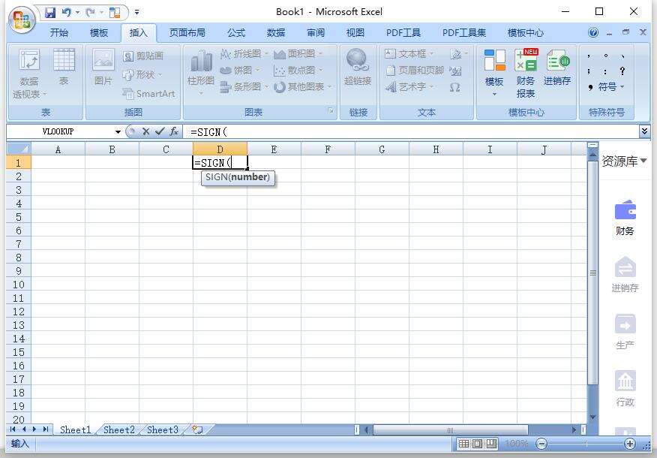Switch to Page Break Preview view
The image size is (657, 458).
pos(491,443)
